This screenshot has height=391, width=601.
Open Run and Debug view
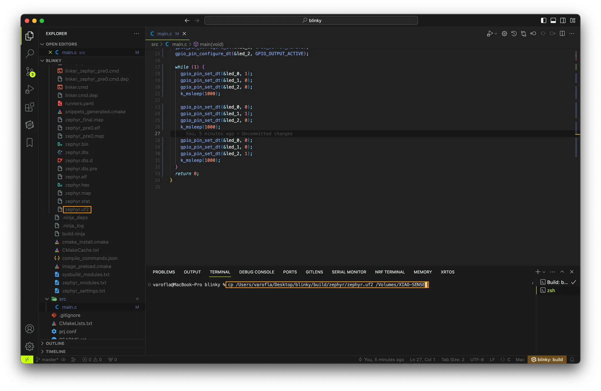29,89
